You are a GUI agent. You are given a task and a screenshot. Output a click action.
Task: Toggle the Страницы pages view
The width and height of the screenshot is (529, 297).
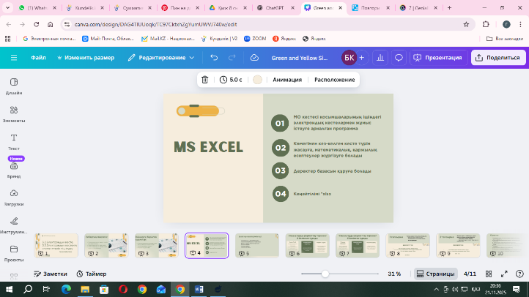[435, 274]
